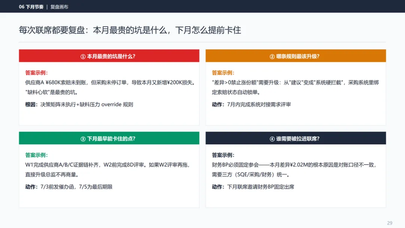Viewport: 405px width, 228px height.
Task: Click the line '"缺料心软"是最贵的坑。'
Action: tap(52, 92)
